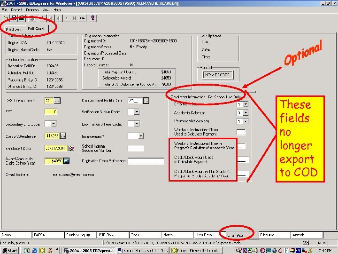Open Help menu
This screenshot has width=338, height=254.
click(x=57, y=10)
